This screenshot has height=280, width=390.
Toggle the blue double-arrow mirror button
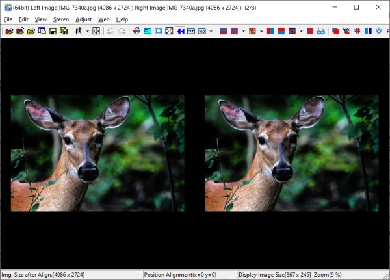tap(180, 31)
